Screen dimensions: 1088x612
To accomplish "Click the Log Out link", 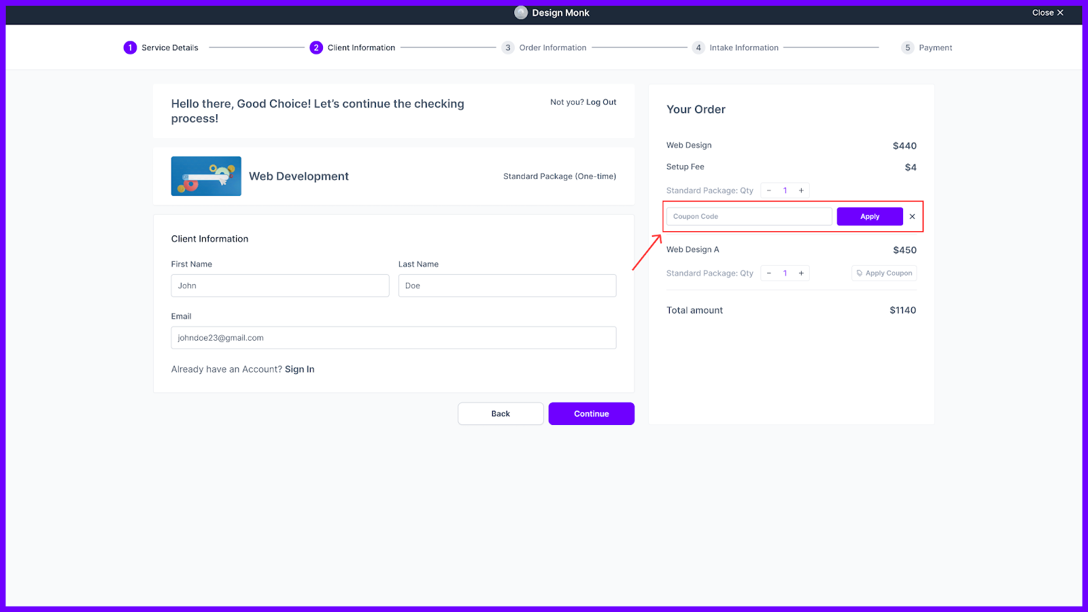I will (x=601, y=102).
